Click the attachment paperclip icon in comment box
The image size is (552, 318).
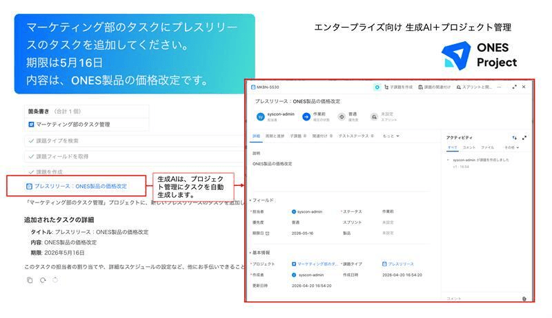[x=524, y=299]
